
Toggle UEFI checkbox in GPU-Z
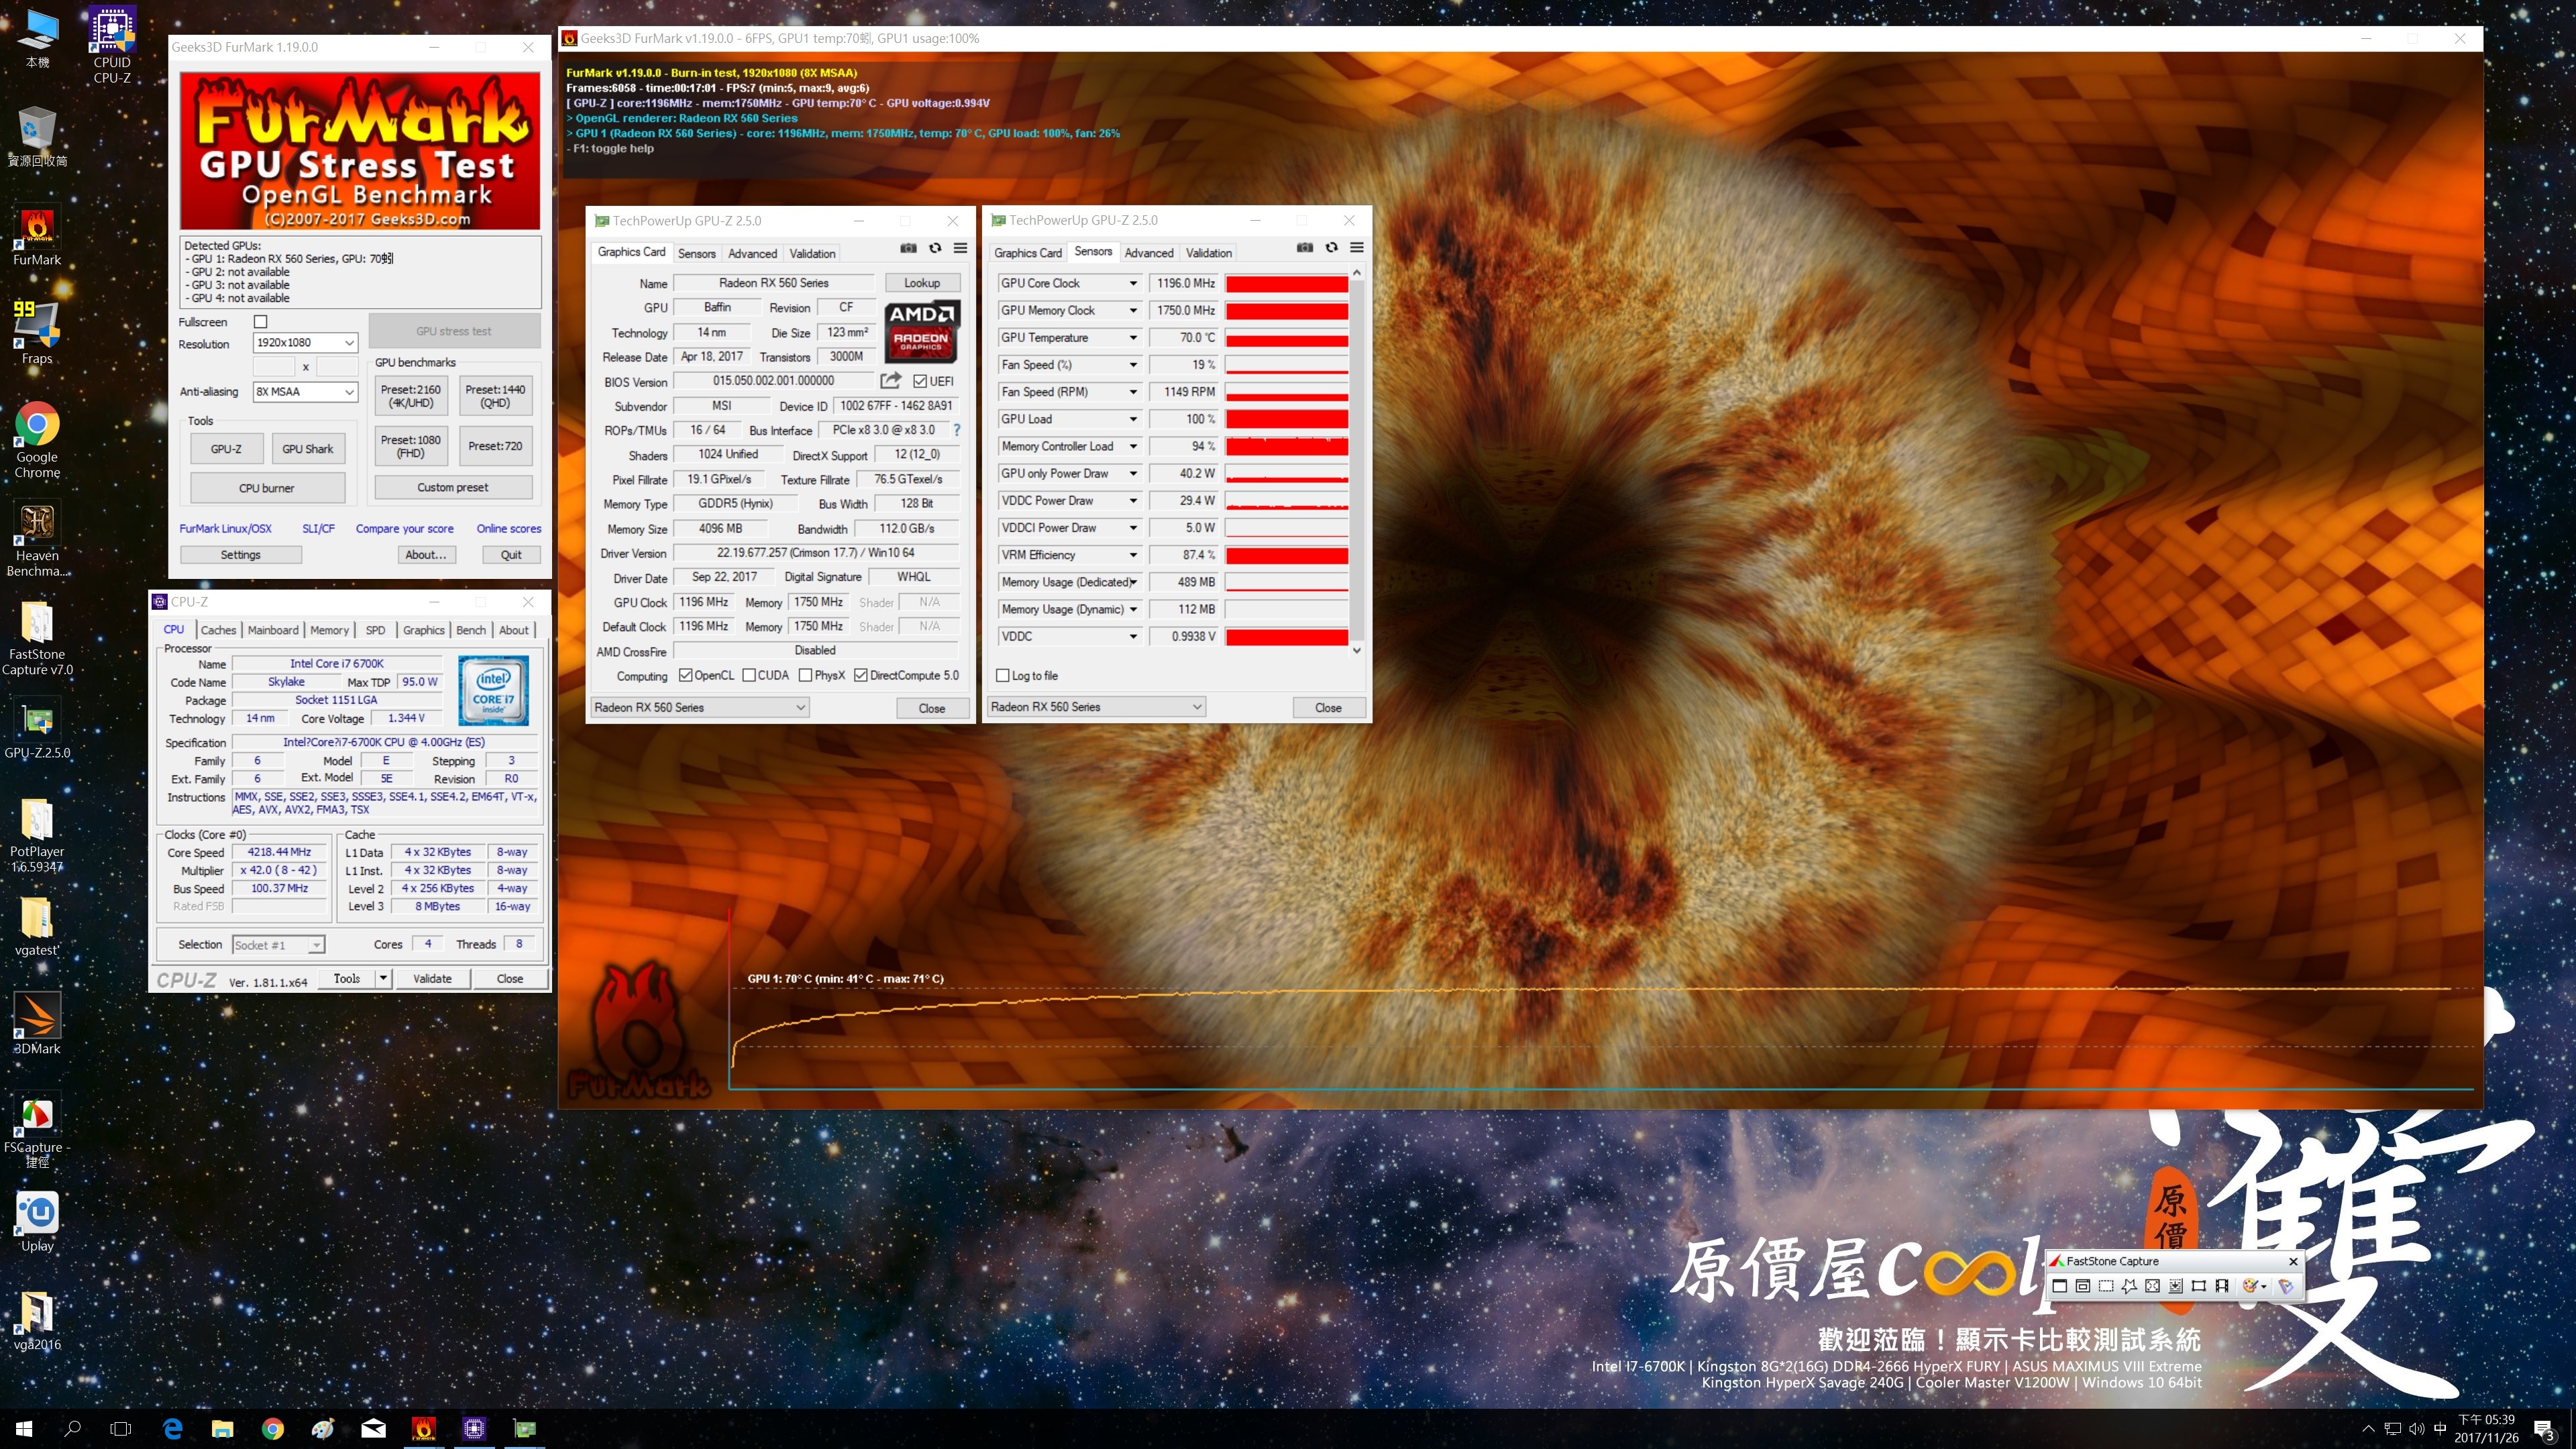[920, 381]
